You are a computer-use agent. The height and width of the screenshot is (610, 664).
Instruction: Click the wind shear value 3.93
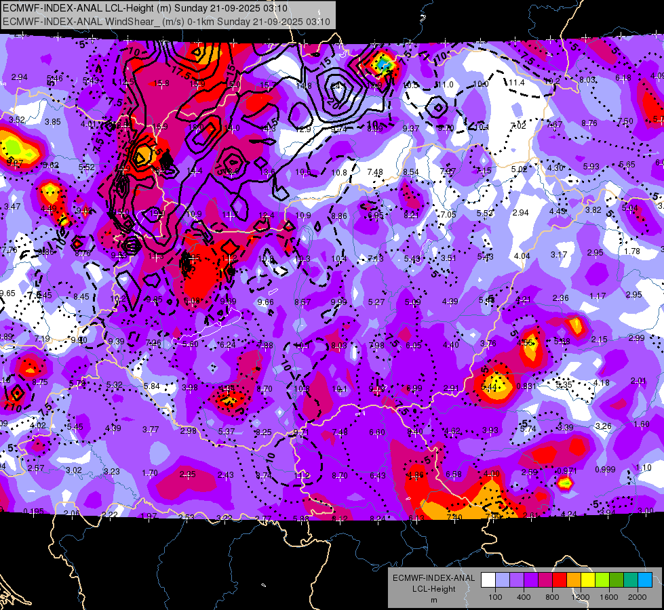click(x=490, y=430)
